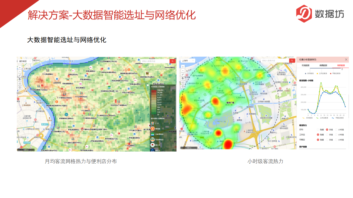353x198 pixels.
Task: Select the 好德便利店(浦电店) store label
Action: click(66, 118)
